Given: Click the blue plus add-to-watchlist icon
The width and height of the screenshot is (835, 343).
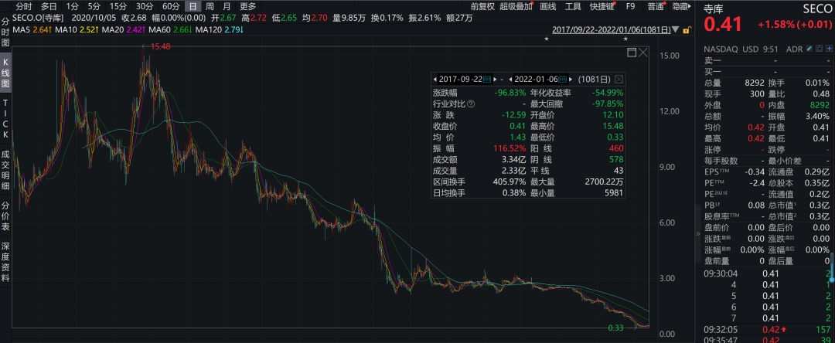Looking at the screenshot, I should pos(829,49).
